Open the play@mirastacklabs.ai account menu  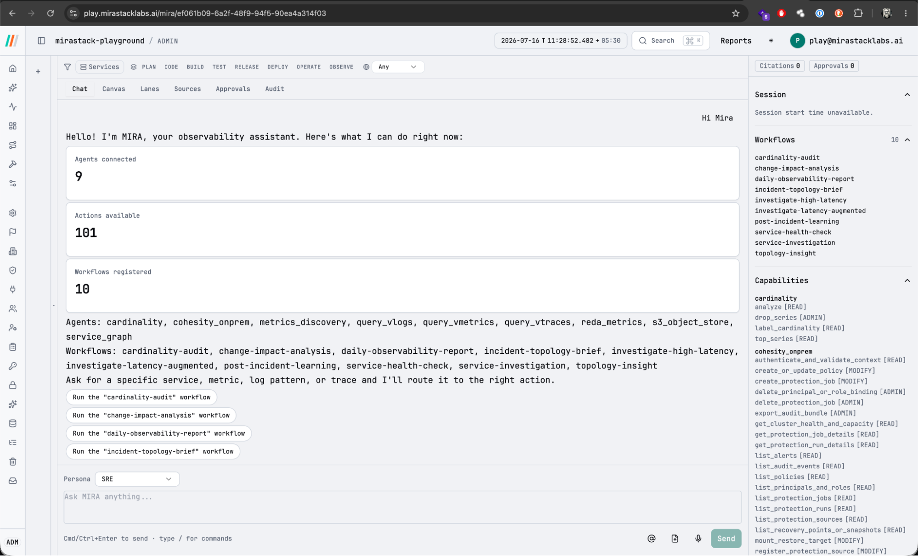(x=847, y=41)
